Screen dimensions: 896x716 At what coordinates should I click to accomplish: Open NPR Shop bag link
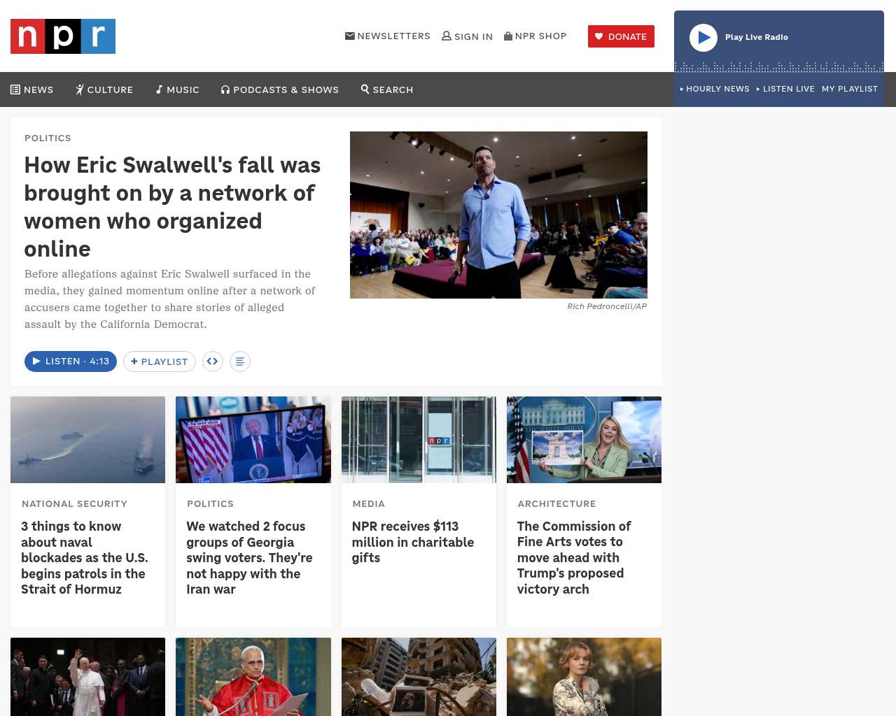(535, 36)
